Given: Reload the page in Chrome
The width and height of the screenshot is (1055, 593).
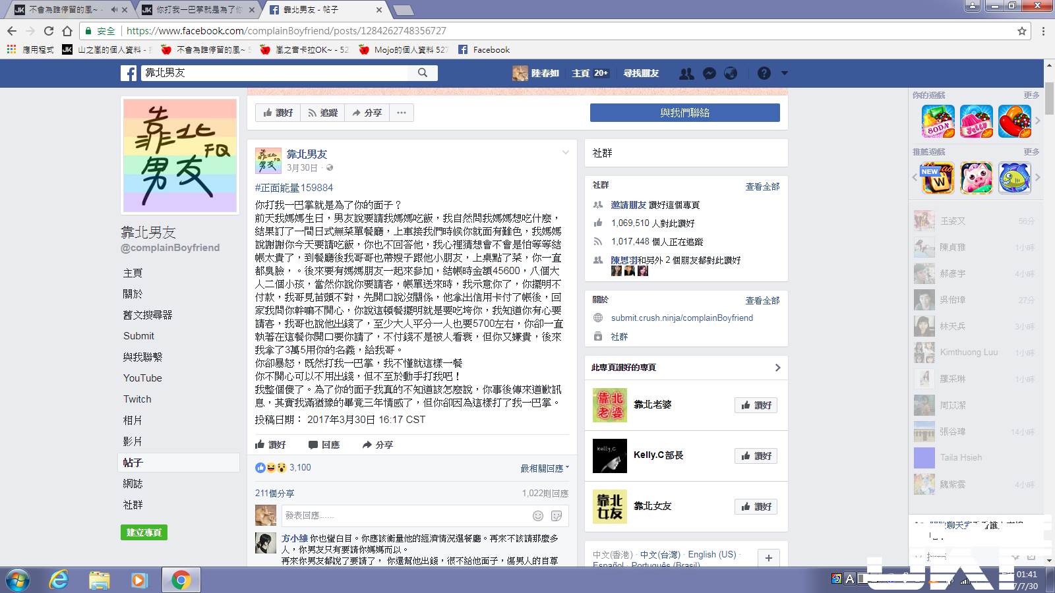Looking at the screenshot, I should (49, 31).
